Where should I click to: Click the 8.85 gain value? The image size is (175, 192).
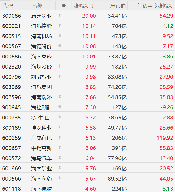(91, 87)
